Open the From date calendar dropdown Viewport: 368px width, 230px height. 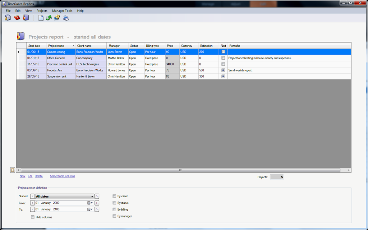[90, 203]
